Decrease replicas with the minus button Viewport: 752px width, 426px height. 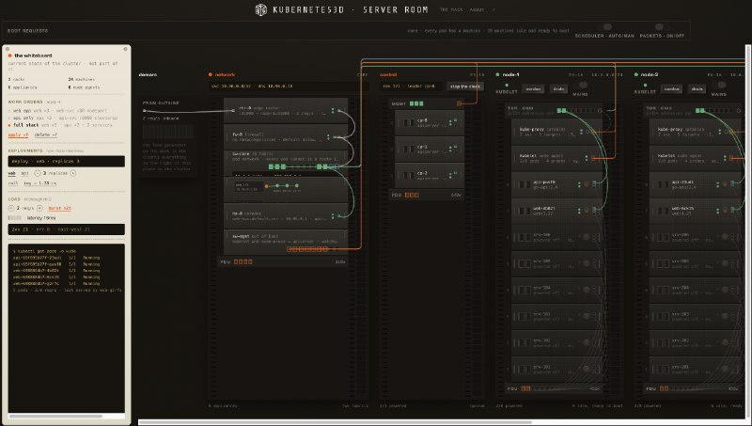(38, 173)
